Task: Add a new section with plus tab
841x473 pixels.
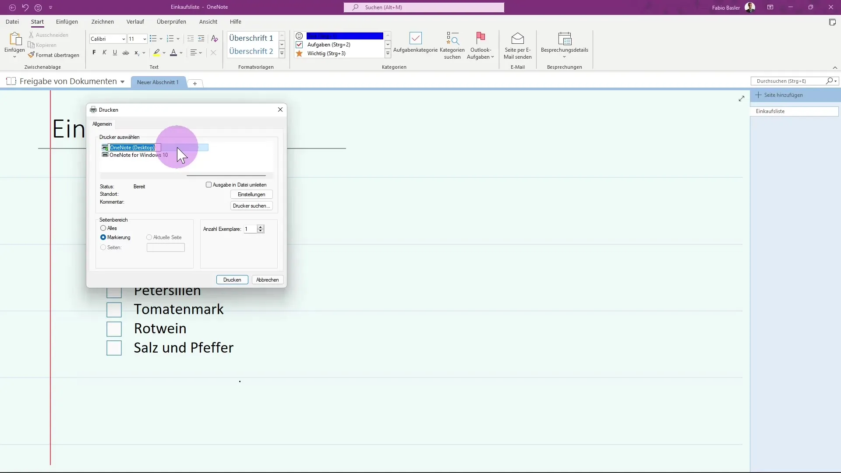Action: tap(195, 83)
